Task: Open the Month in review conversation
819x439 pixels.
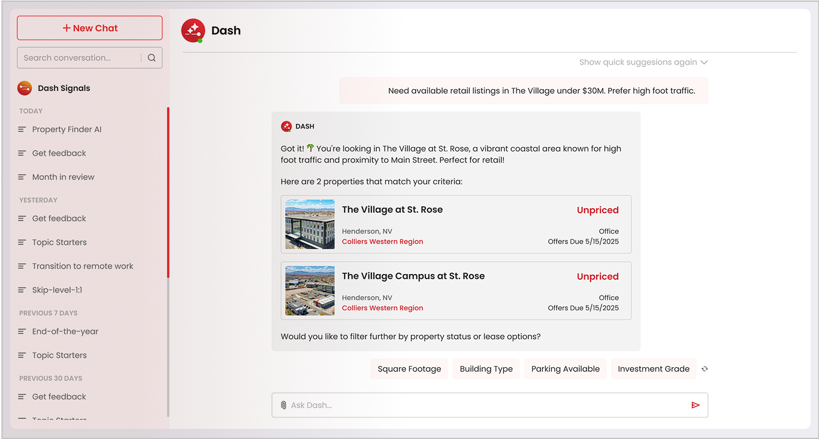Action: coord(63,177)
